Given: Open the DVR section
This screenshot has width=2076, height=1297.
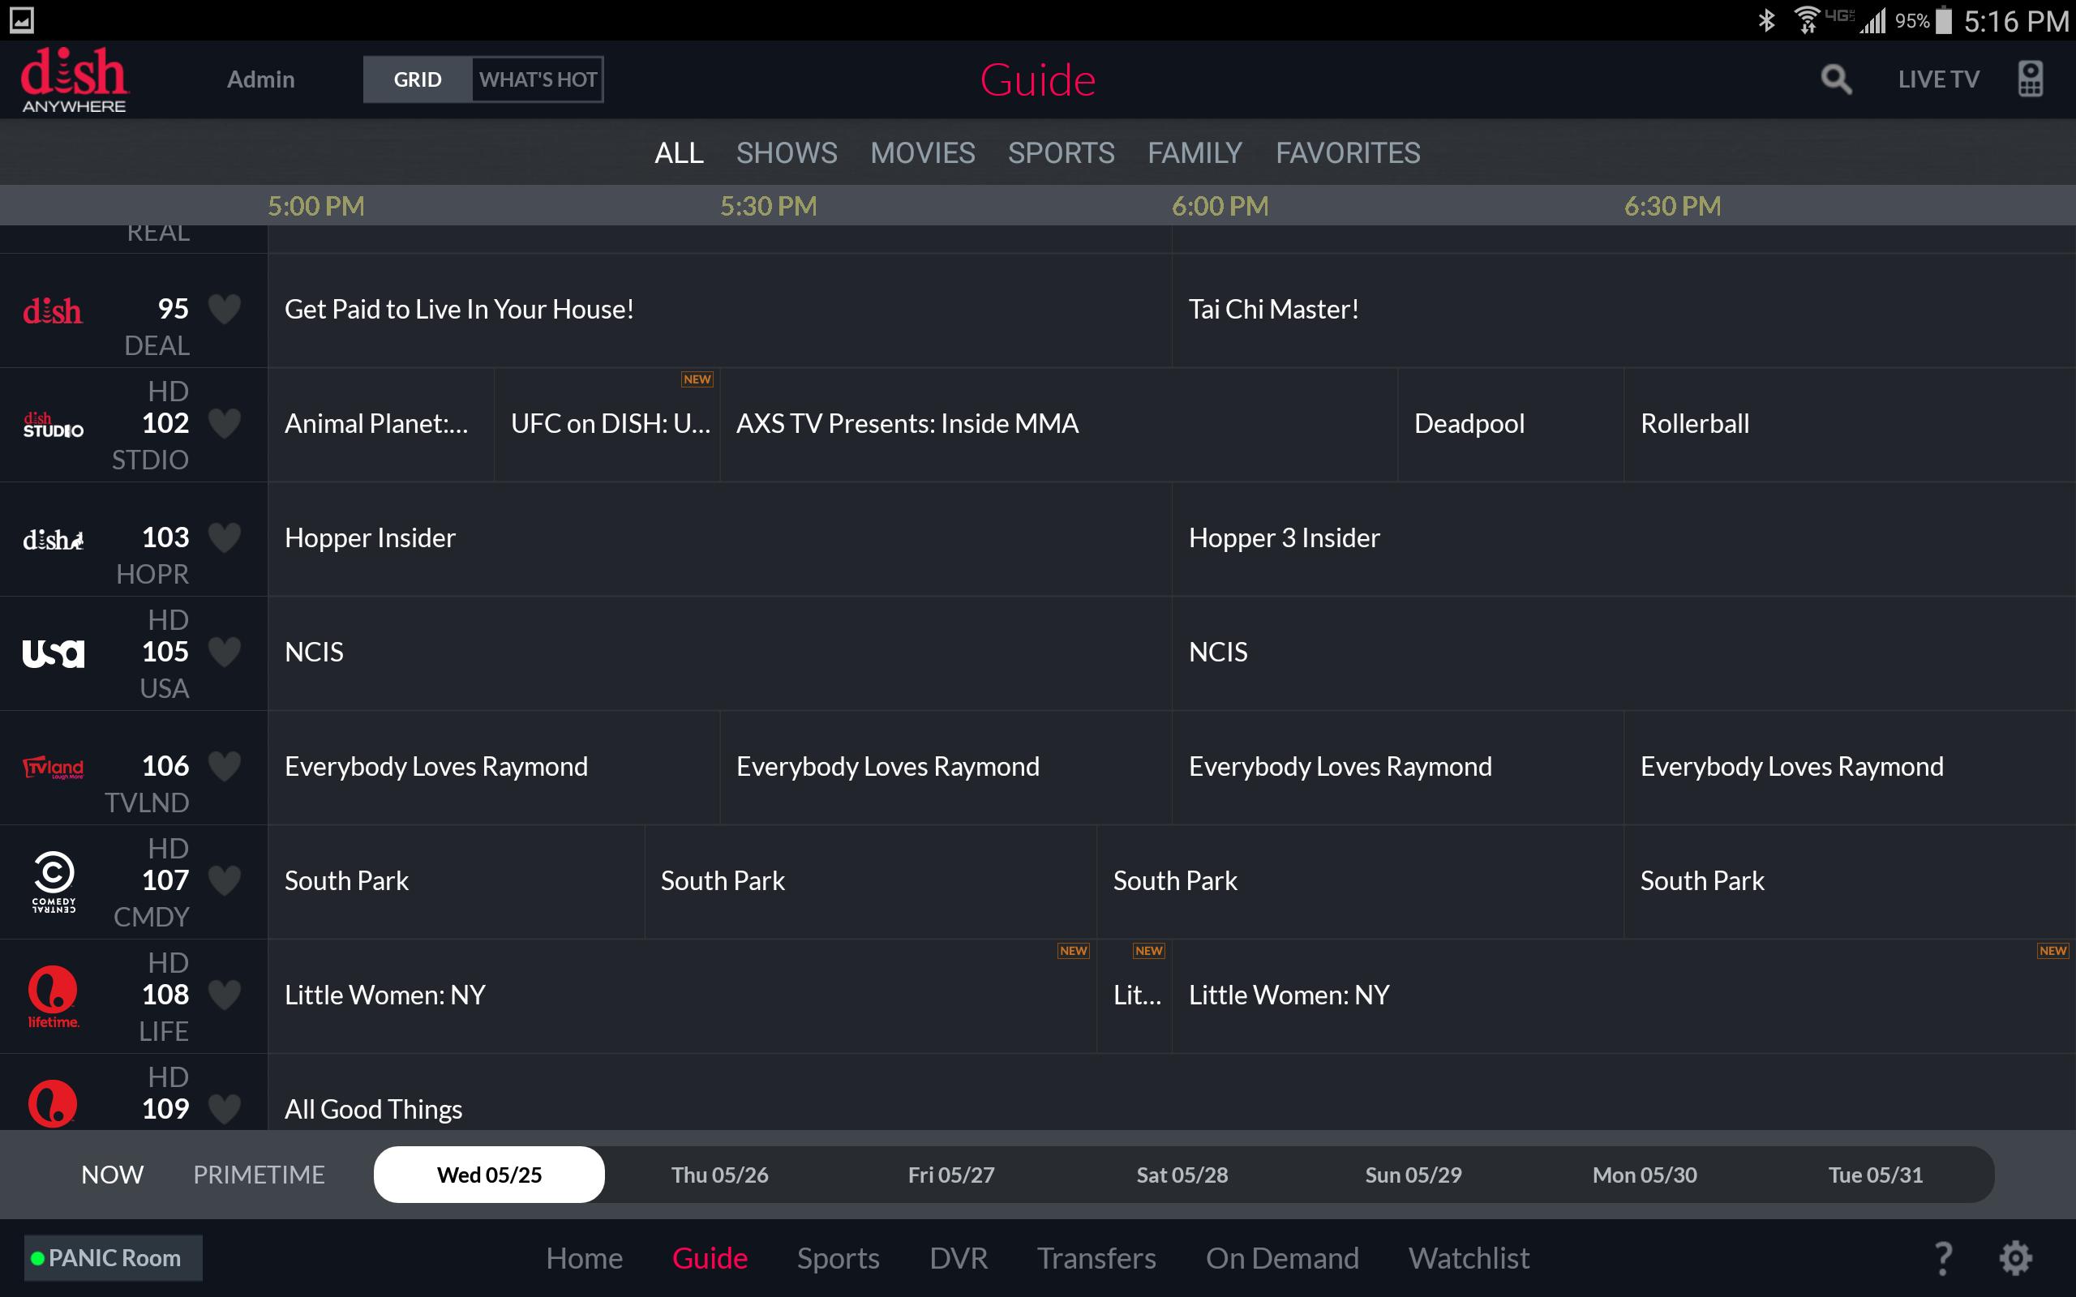Looking at the screenshot, I should (959, 1258).
